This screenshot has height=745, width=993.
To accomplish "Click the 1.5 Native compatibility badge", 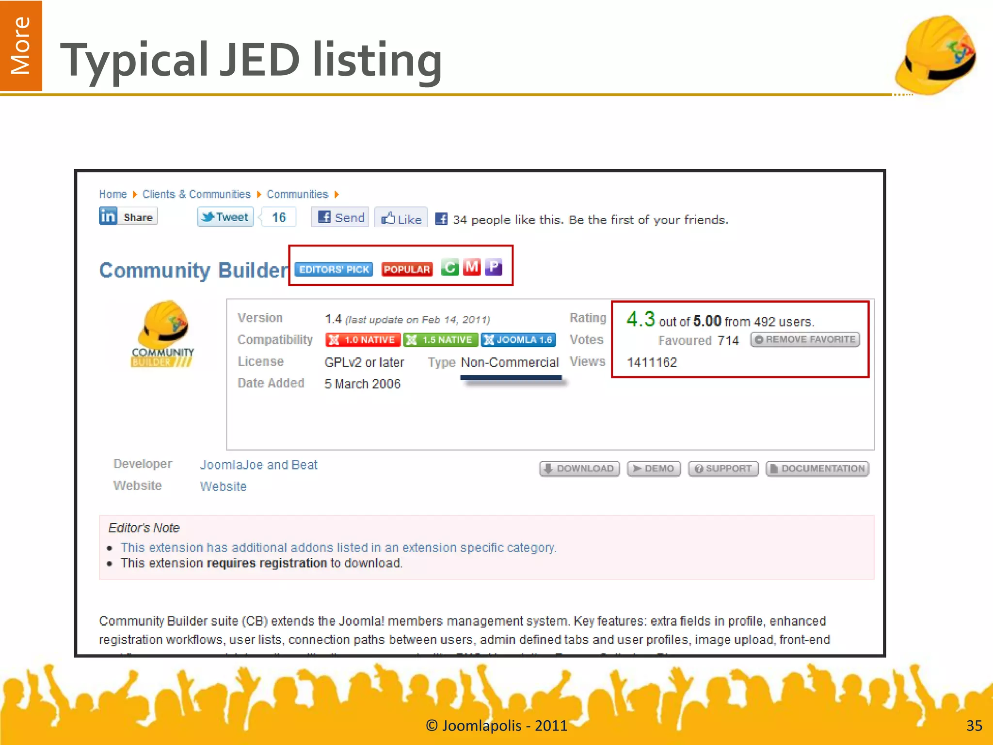I will 441,340.
